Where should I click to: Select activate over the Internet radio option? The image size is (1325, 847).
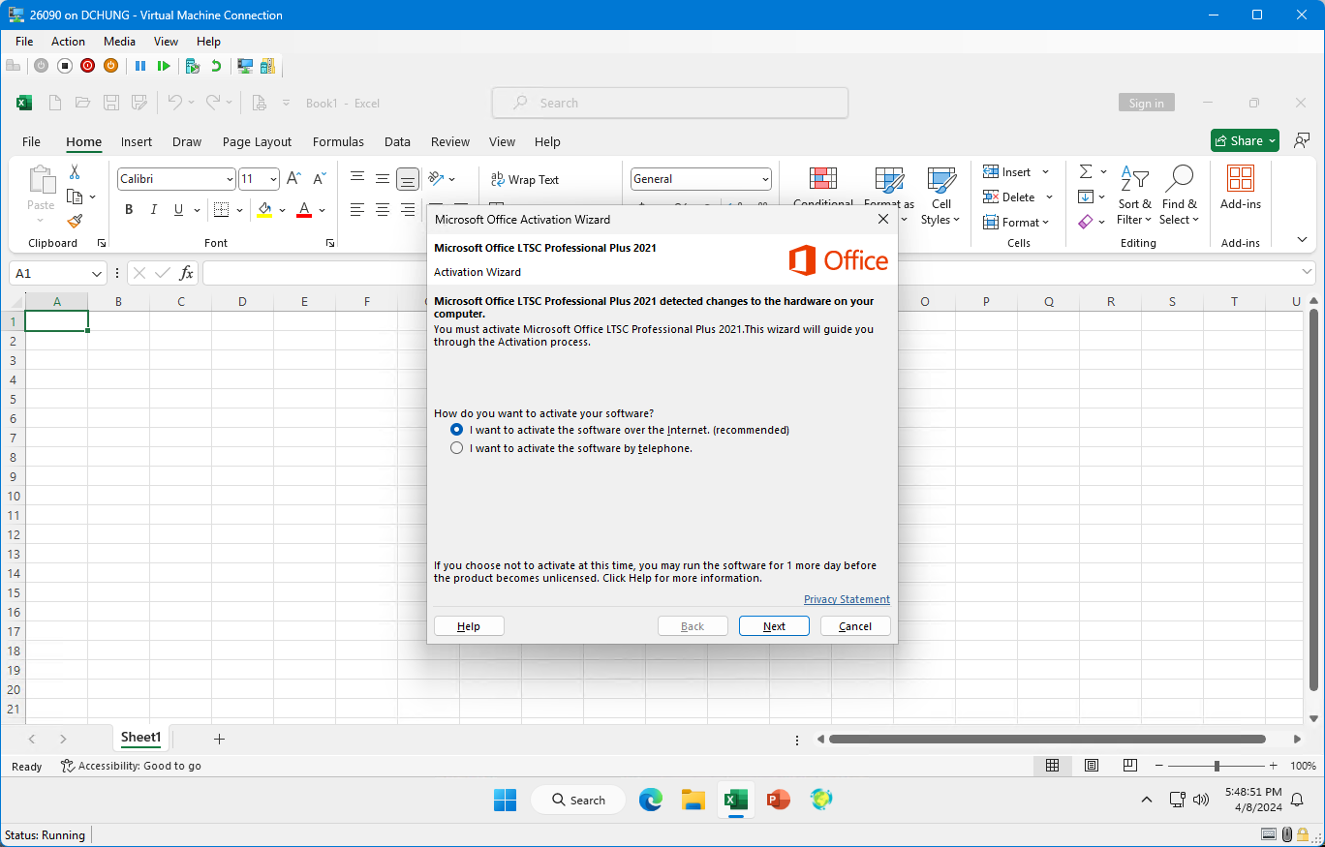coord(457,430)
